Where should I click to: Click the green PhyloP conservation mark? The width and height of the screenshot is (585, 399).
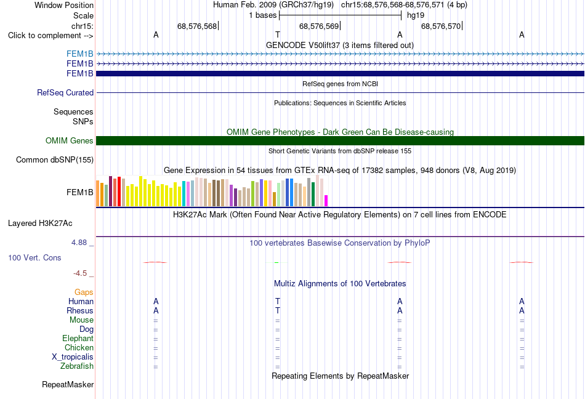point(276,262)
